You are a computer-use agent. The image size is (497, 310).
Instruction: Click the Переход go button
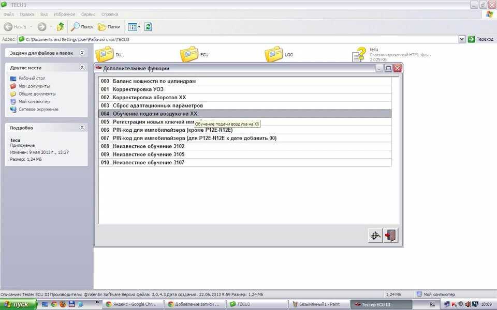click(x=480, y=39)
